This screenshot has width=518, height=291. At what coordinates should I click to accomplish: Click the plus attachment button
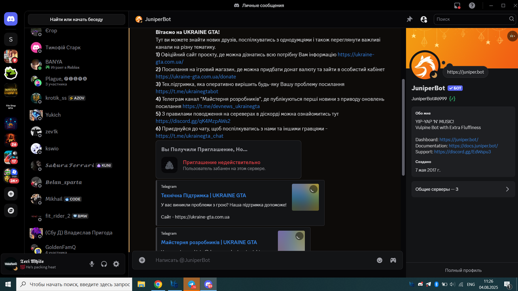142,260
